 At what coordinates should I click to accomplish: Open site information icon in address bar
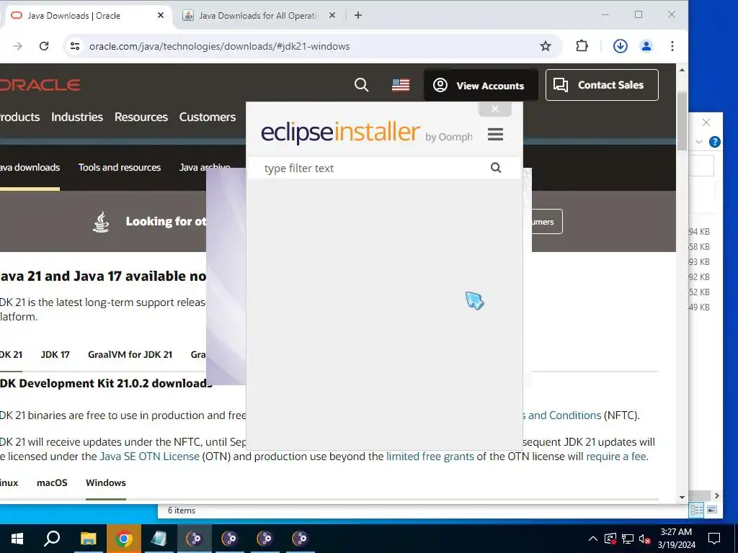pos(75,46)
